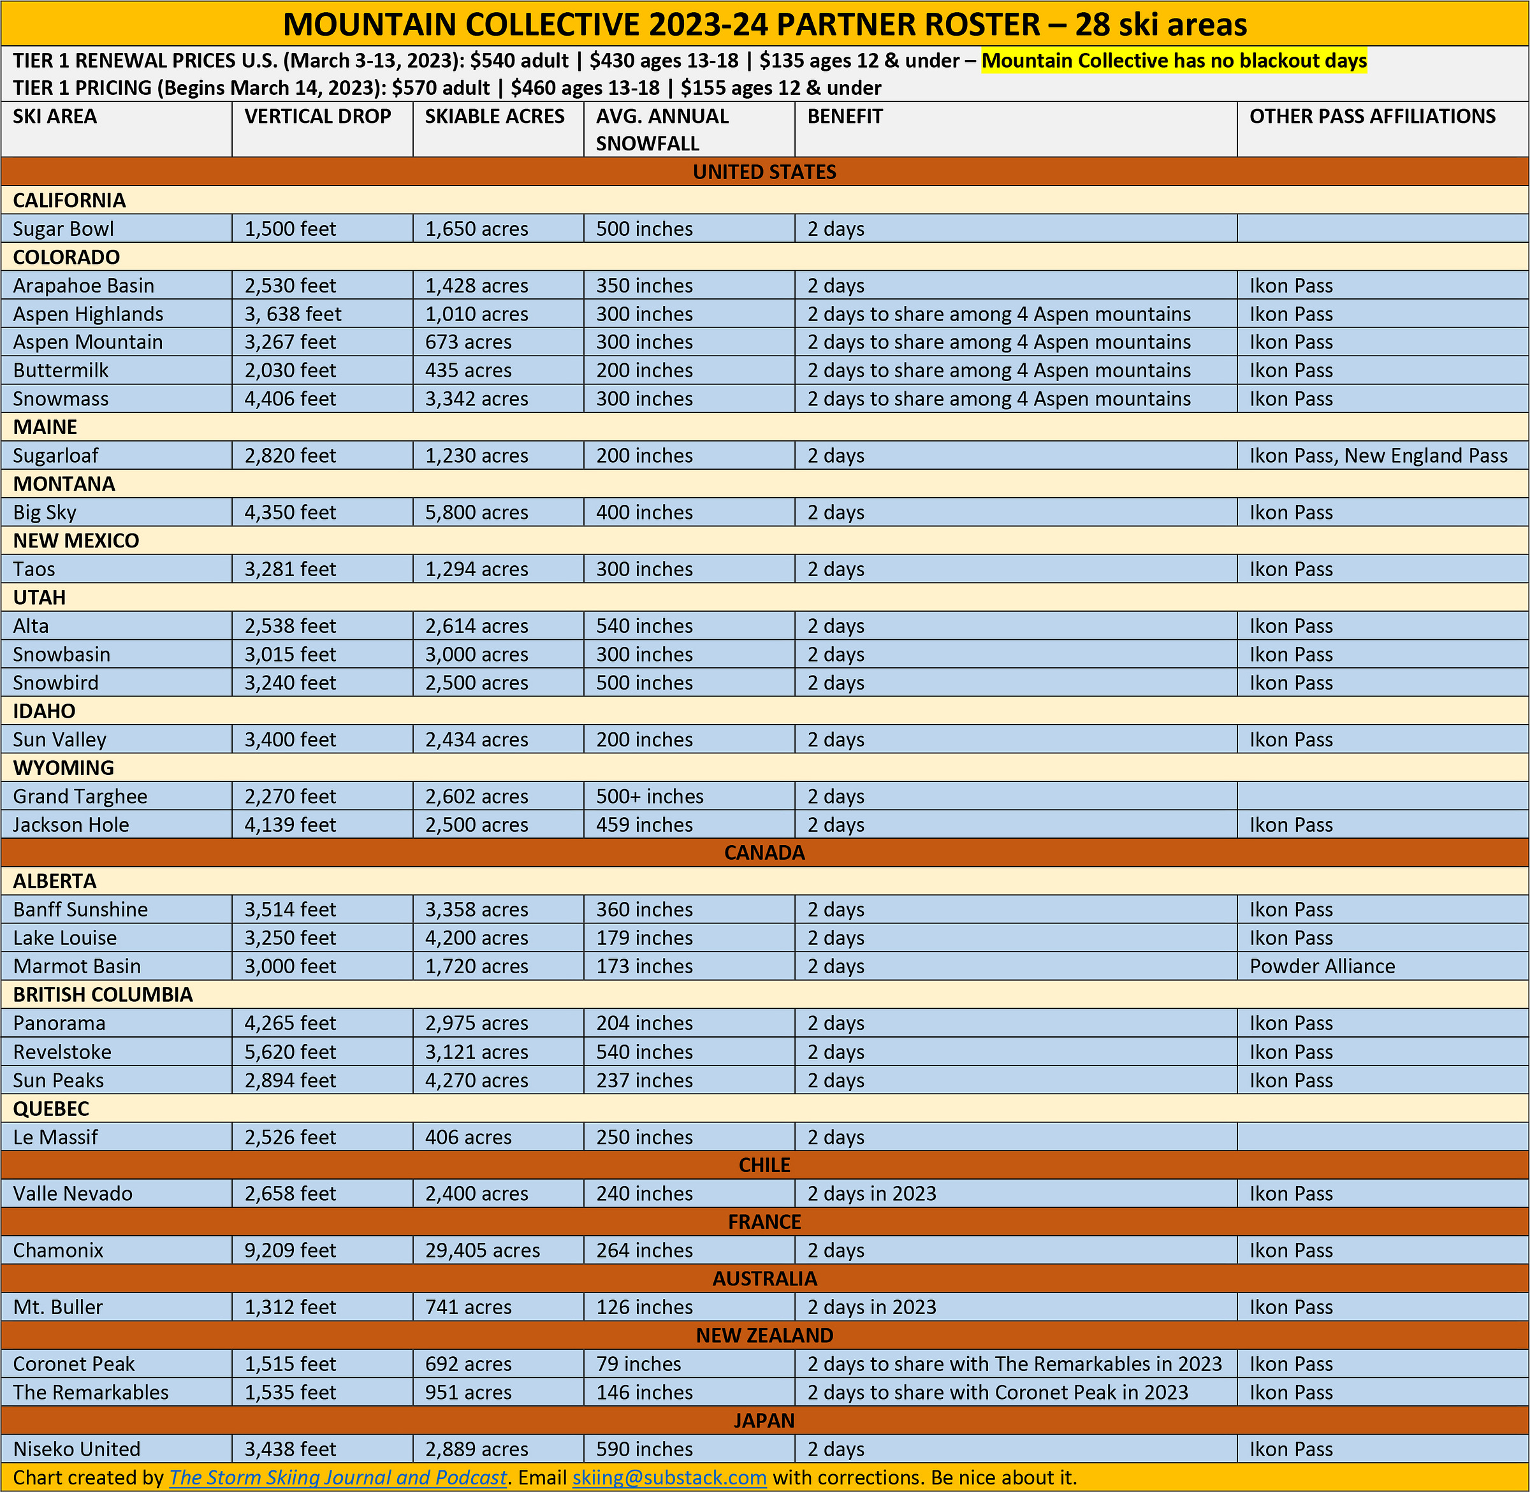The width and height of the screenshot is (1530, 1492).
Task: Select the 'NEW MEXICO' state row
Action: pyautogui.click(x=765, y=540)
